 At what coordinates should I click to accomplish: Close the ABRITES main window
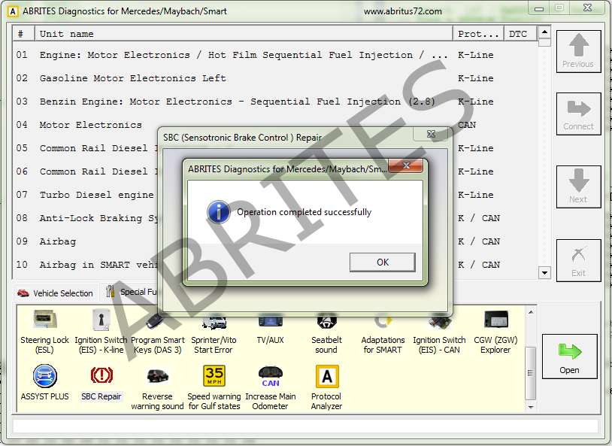point(587,8)
